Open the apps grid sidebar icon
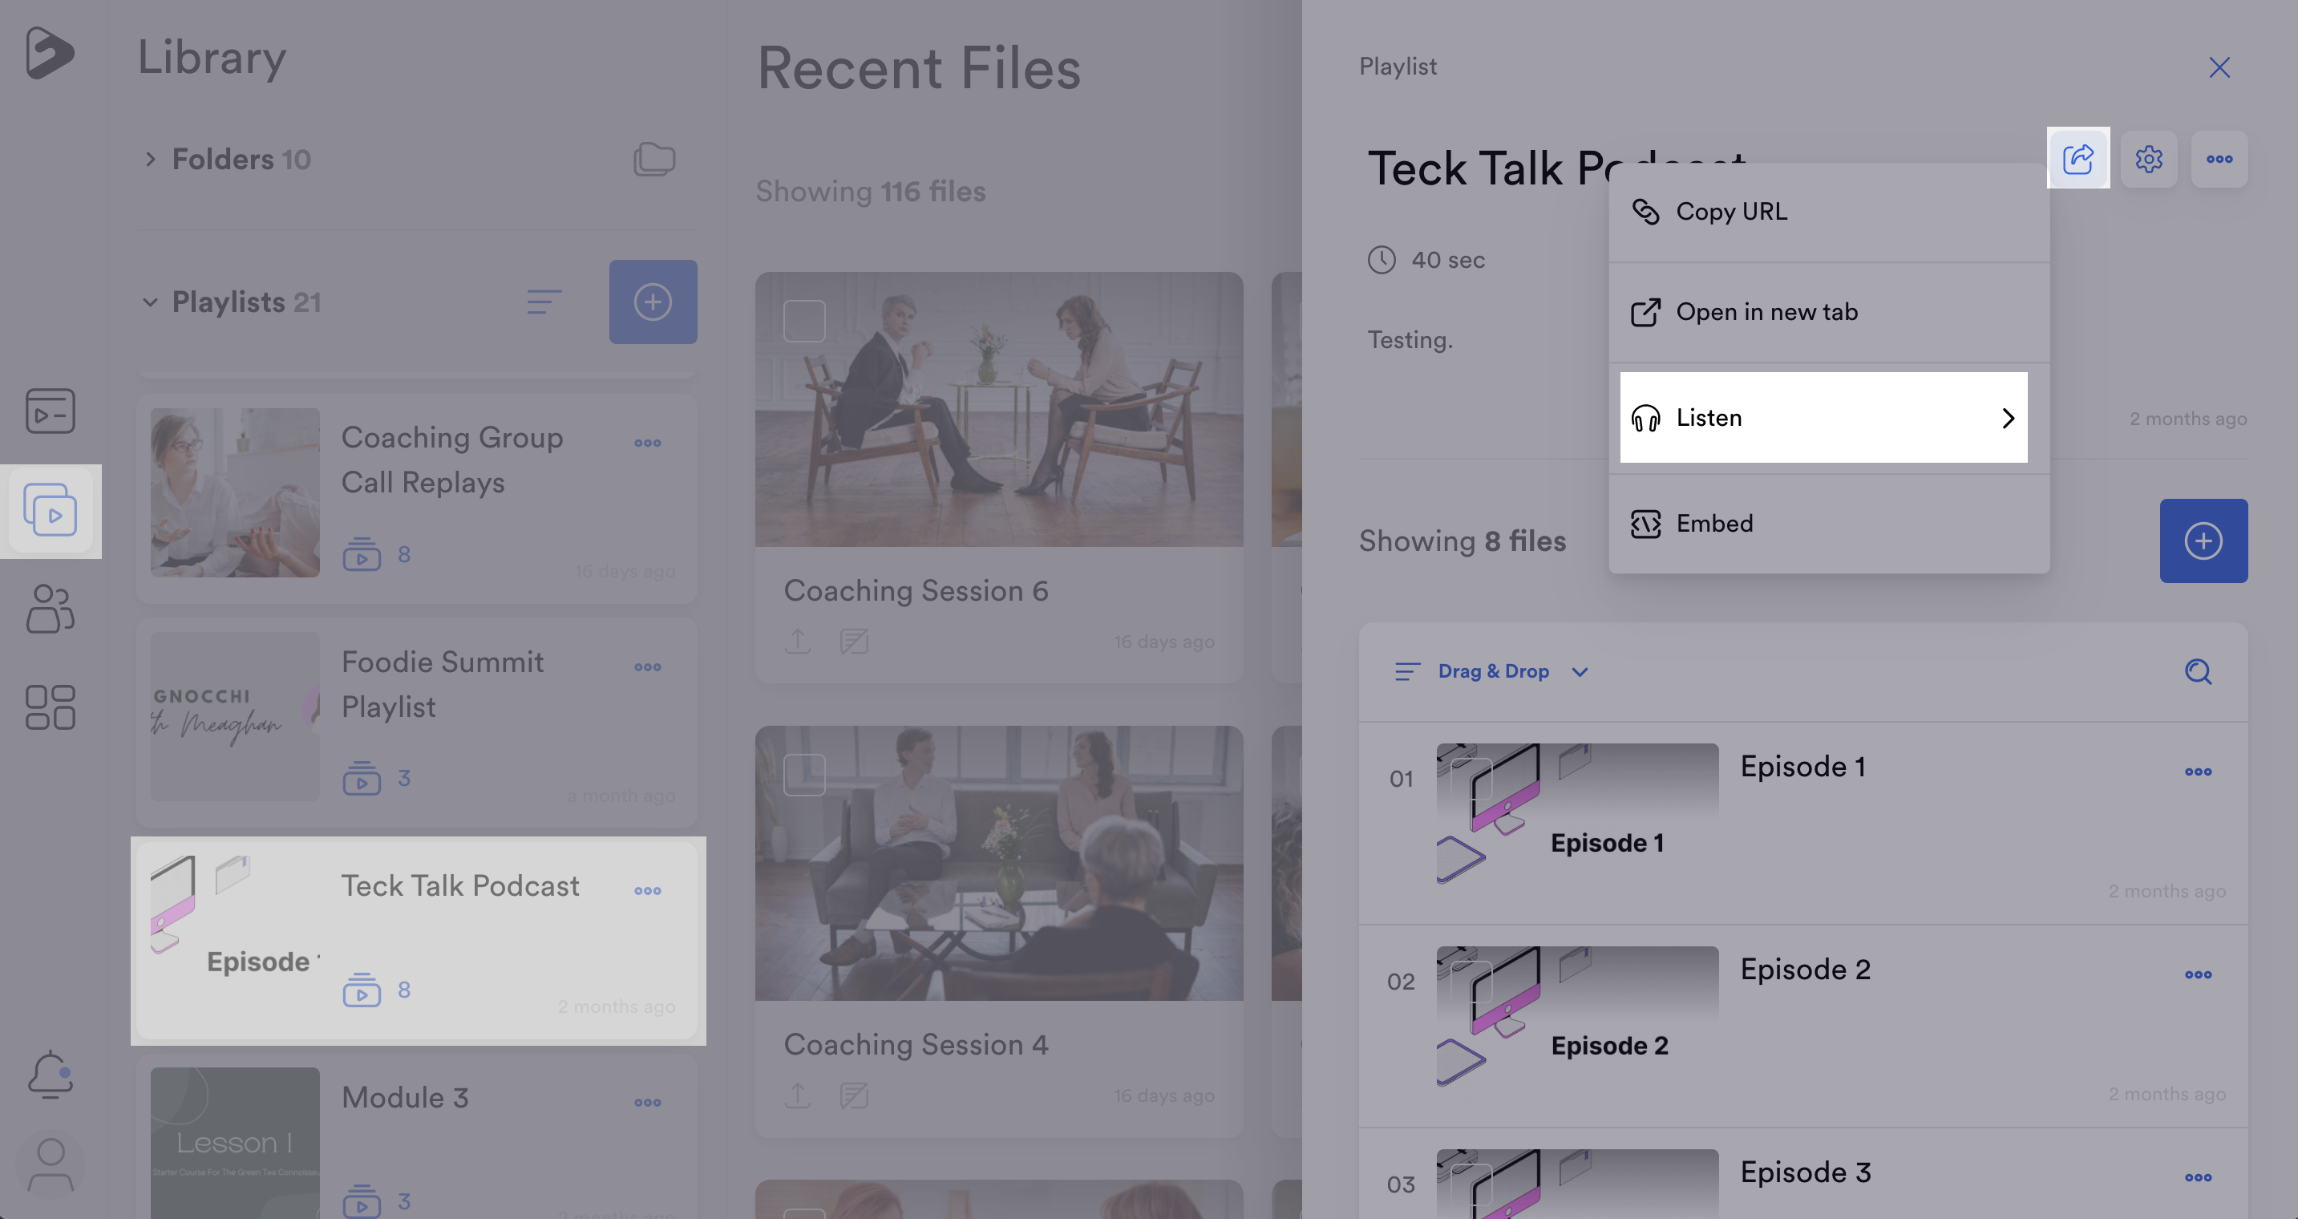The image size is (2298, 1219). pos(50,707)
